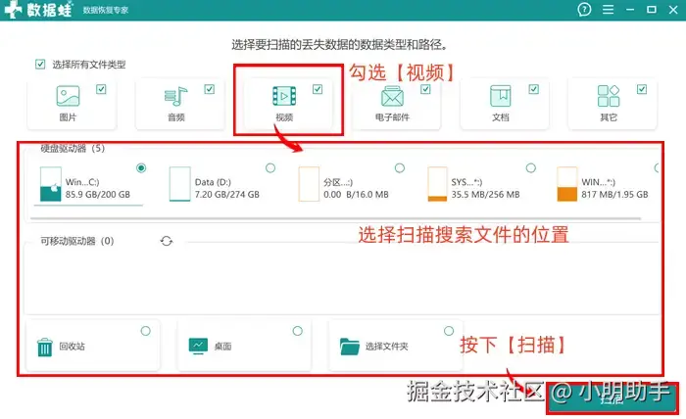This screenshot has height=419, width=686.
Task: Click the 回收站 label
Action: click(72, 347)
